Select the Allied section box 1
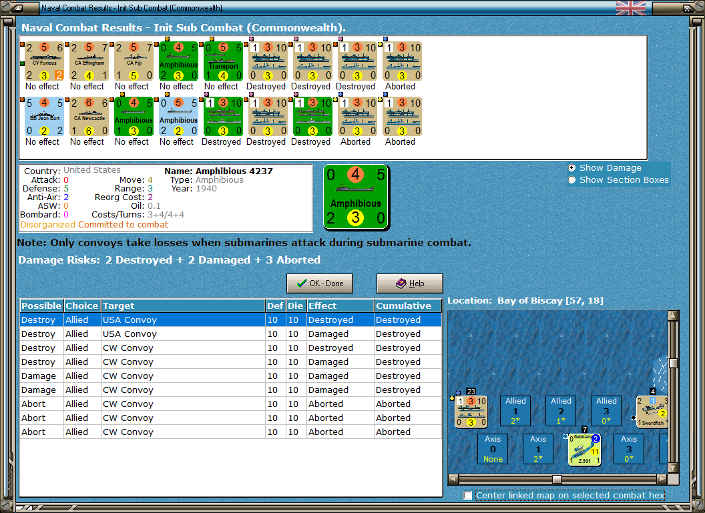The height and width of the screenshot is (513, 705). click(x=515, y=410)
